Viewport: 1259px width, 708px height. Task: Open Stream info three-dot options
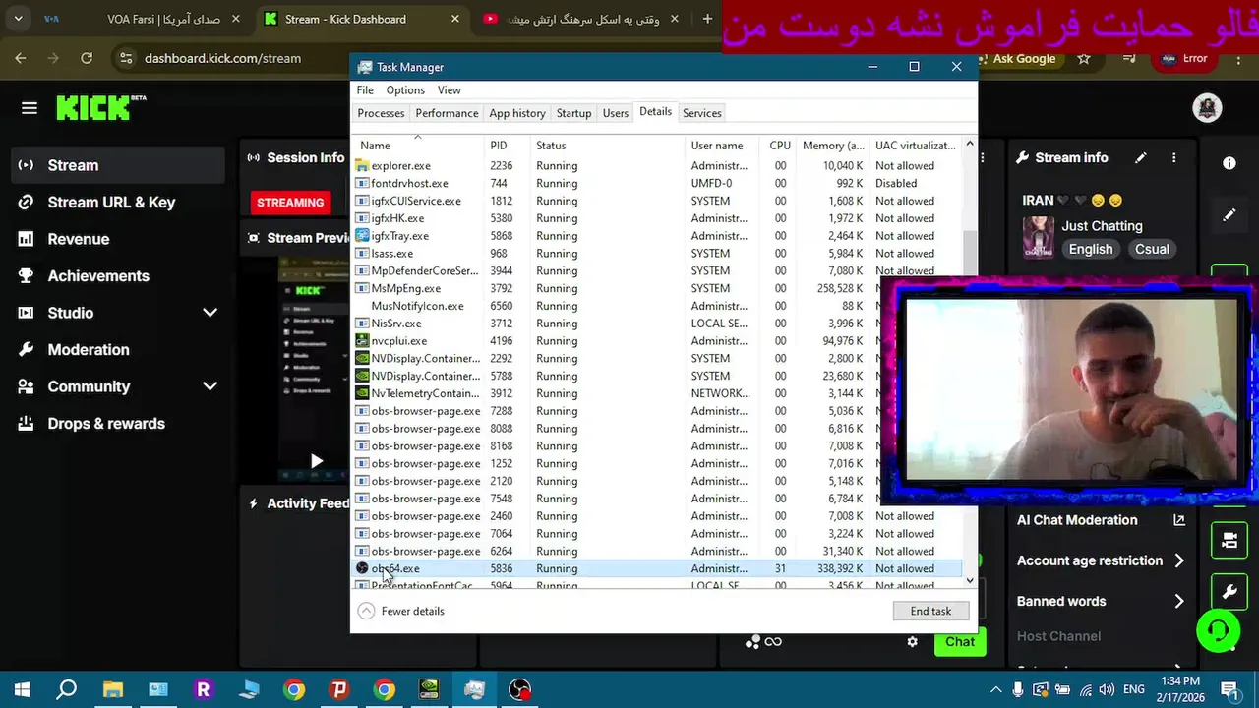pyautogui.click(x=1173, y=157)
